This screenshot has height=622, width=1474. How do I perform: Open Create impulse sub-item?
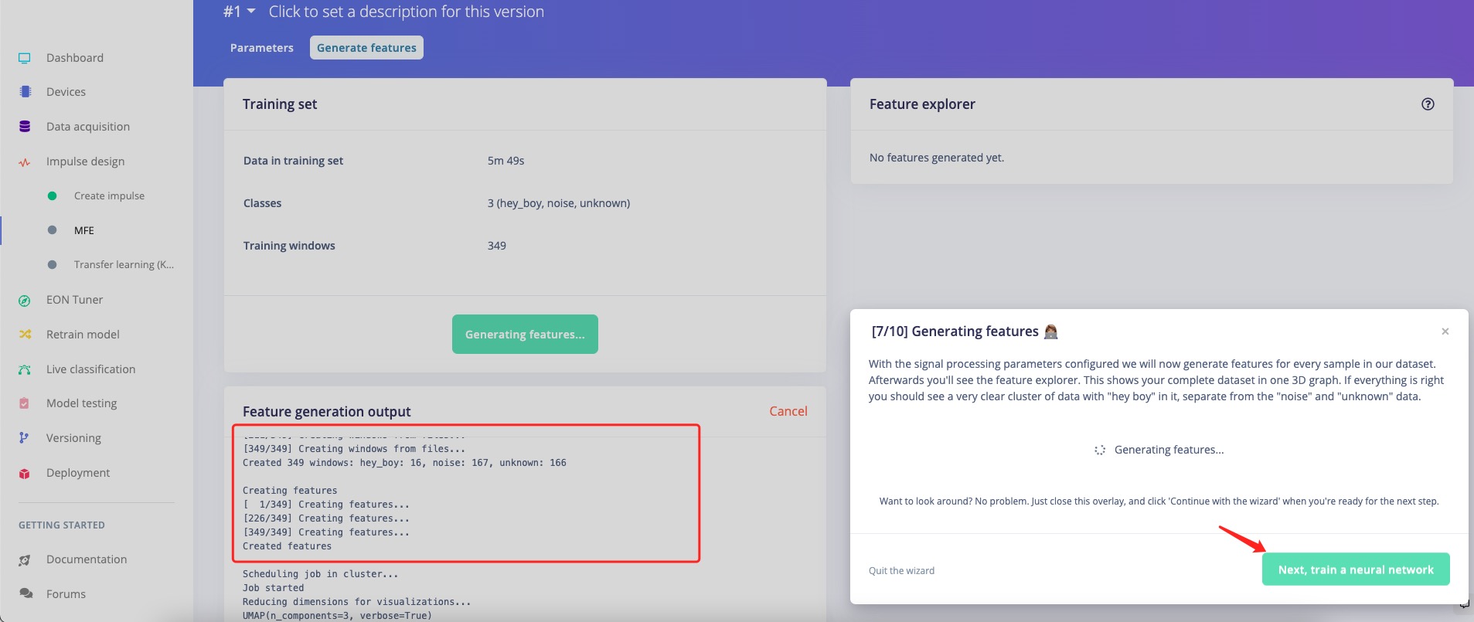109,196
